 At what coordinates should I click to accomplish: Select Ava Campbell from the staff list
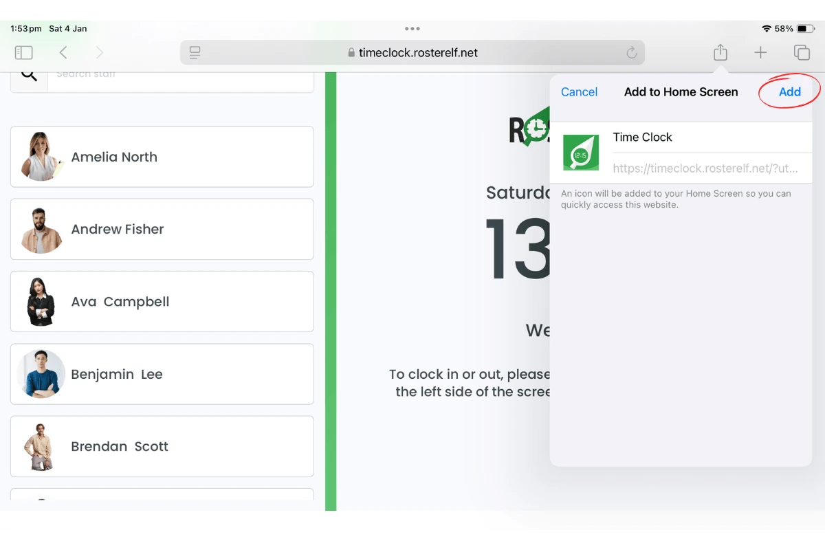162,302
